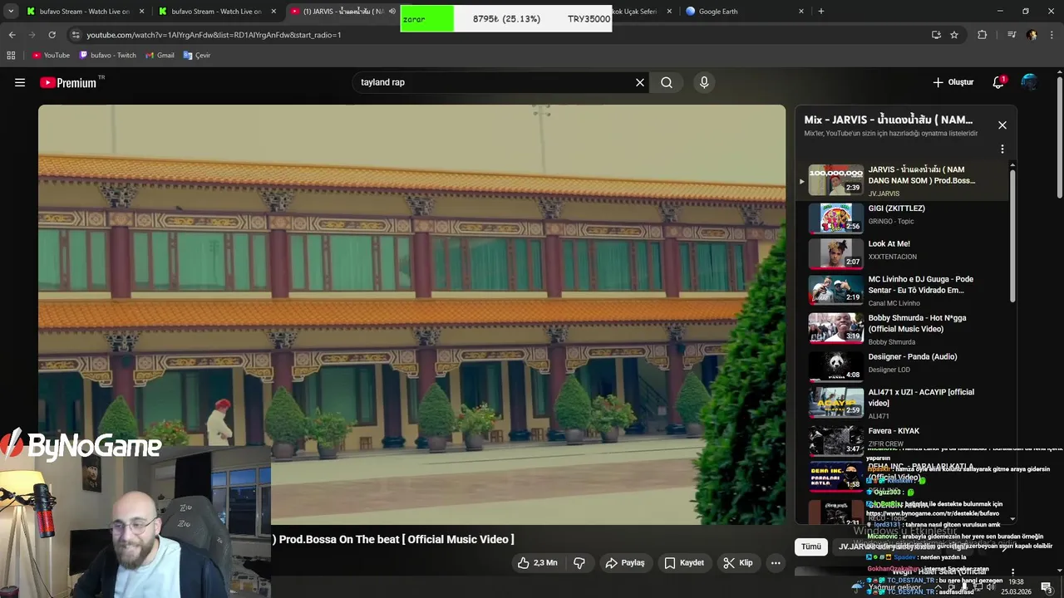Close the Mix playlist panel
This screenshot has height=598, width=1064.
[1002, 125]
